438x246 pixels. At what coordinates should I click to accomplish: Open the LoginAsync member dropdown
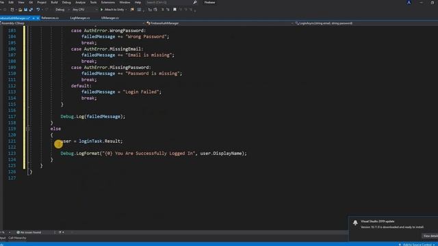coord(366,23)
